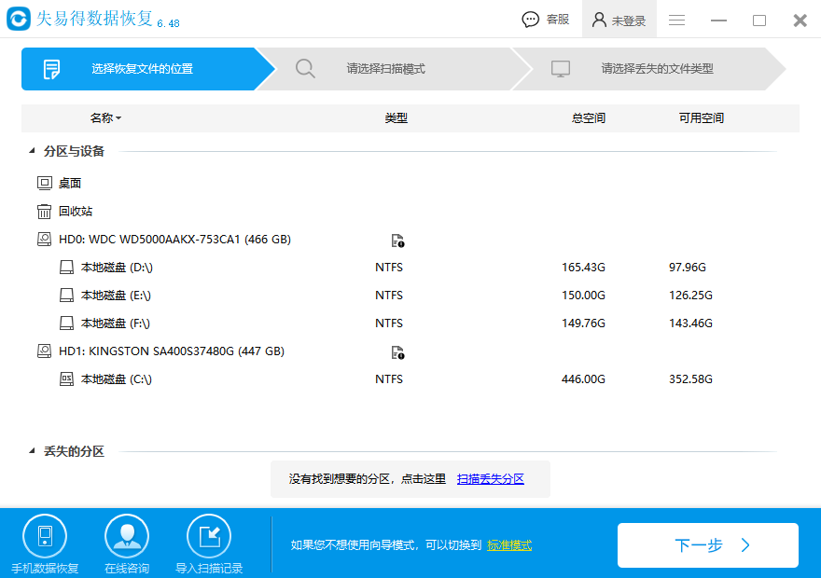821x578 pixels.
Task: Sort by 名称 column header
Action: pos(105,117)
